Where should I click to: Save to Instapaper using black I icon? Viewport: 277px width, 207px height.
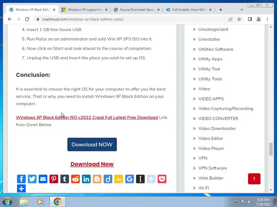tap(140, 179)
